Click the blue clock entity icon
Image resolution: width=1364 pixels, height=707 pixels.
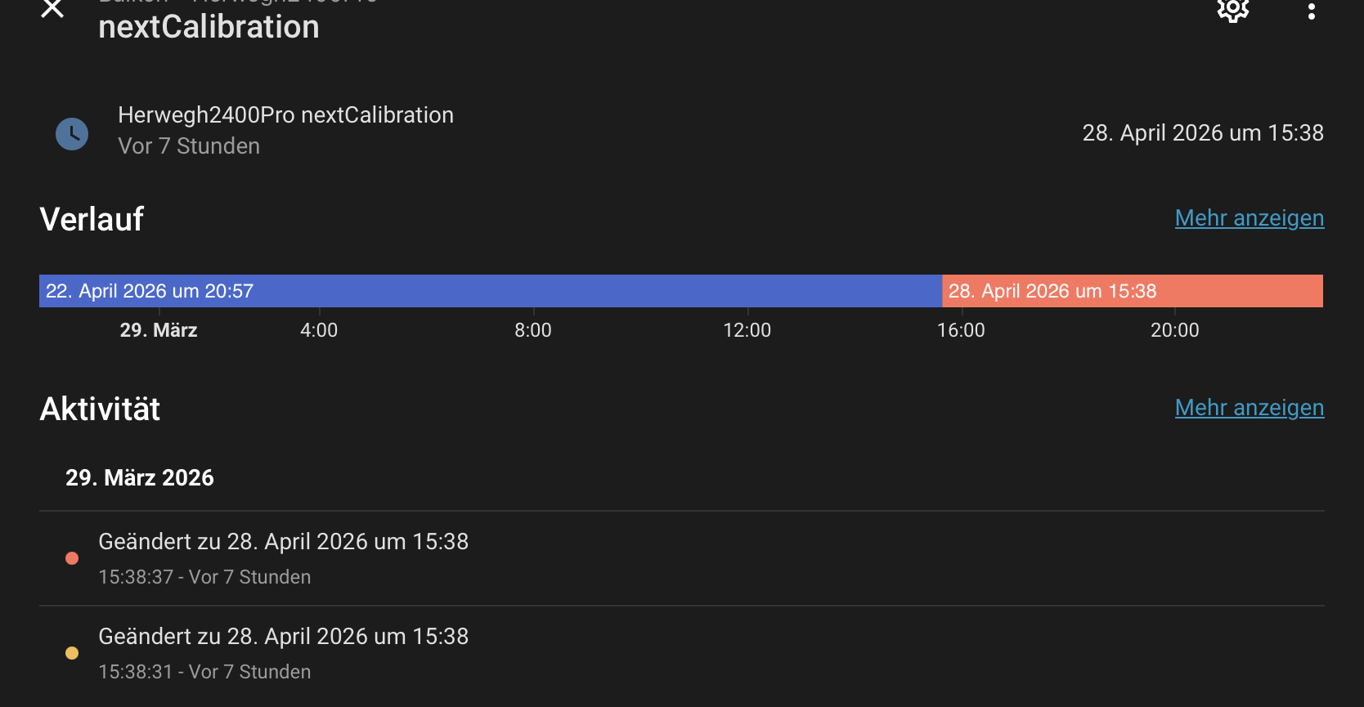pyautogui.click(x=72, y=133)
